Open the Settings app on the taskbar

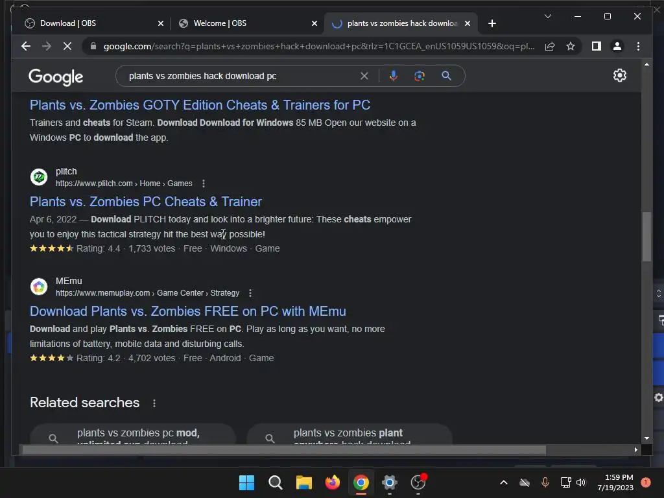pyautogui.click(x=390, y=482)
